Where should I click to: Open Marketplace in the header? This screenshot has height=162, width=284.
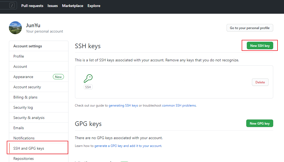pos(73,6)
